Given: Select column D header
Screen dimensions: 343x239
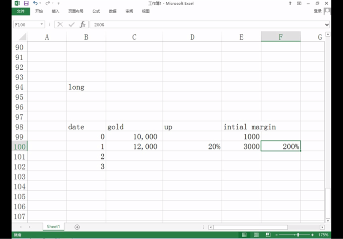Looking at the screenshot, I should [x=192, y=37].
